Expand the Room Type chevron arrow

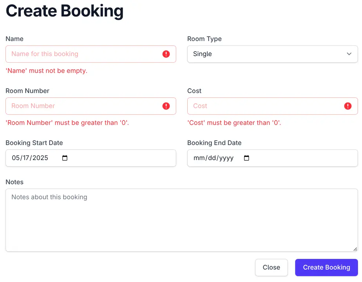tap(349, 54)
